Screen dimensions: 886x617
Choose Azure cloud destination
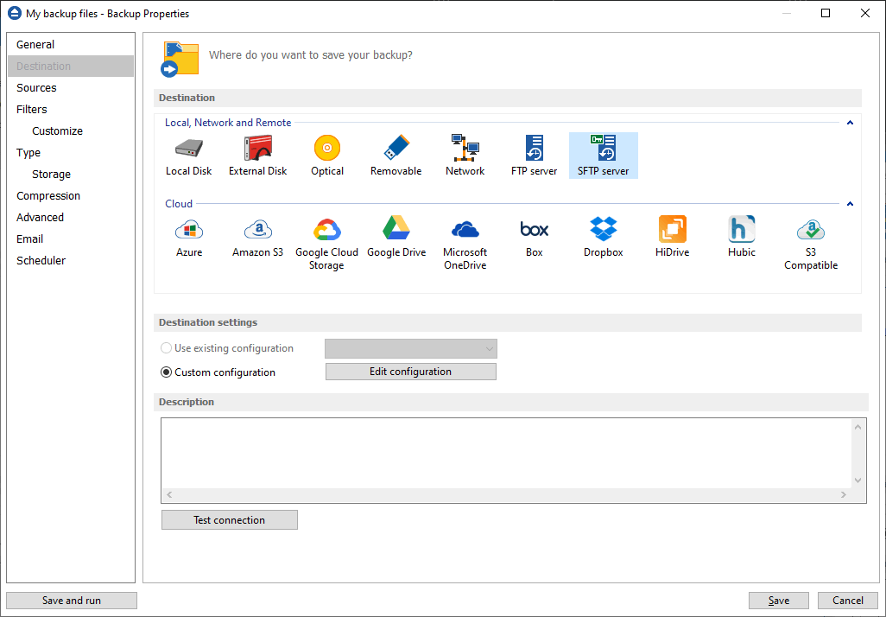189,237
